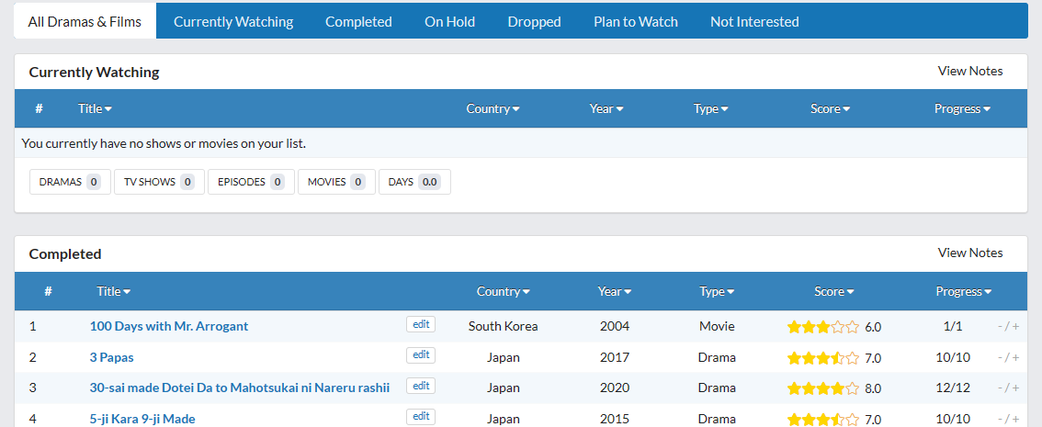Click the MOVIES 0 stat badge
The image size is (1042, 427).
click(336, 182)
